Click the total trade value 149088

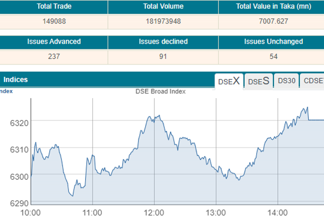(54, 21)
